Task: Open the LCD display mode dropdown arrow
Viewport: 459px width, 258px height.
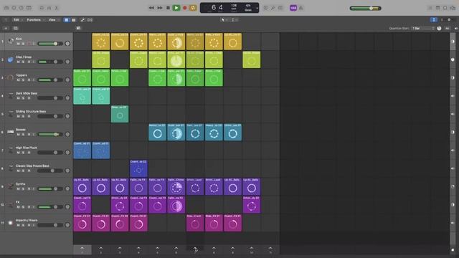Action: click(257, 8)
